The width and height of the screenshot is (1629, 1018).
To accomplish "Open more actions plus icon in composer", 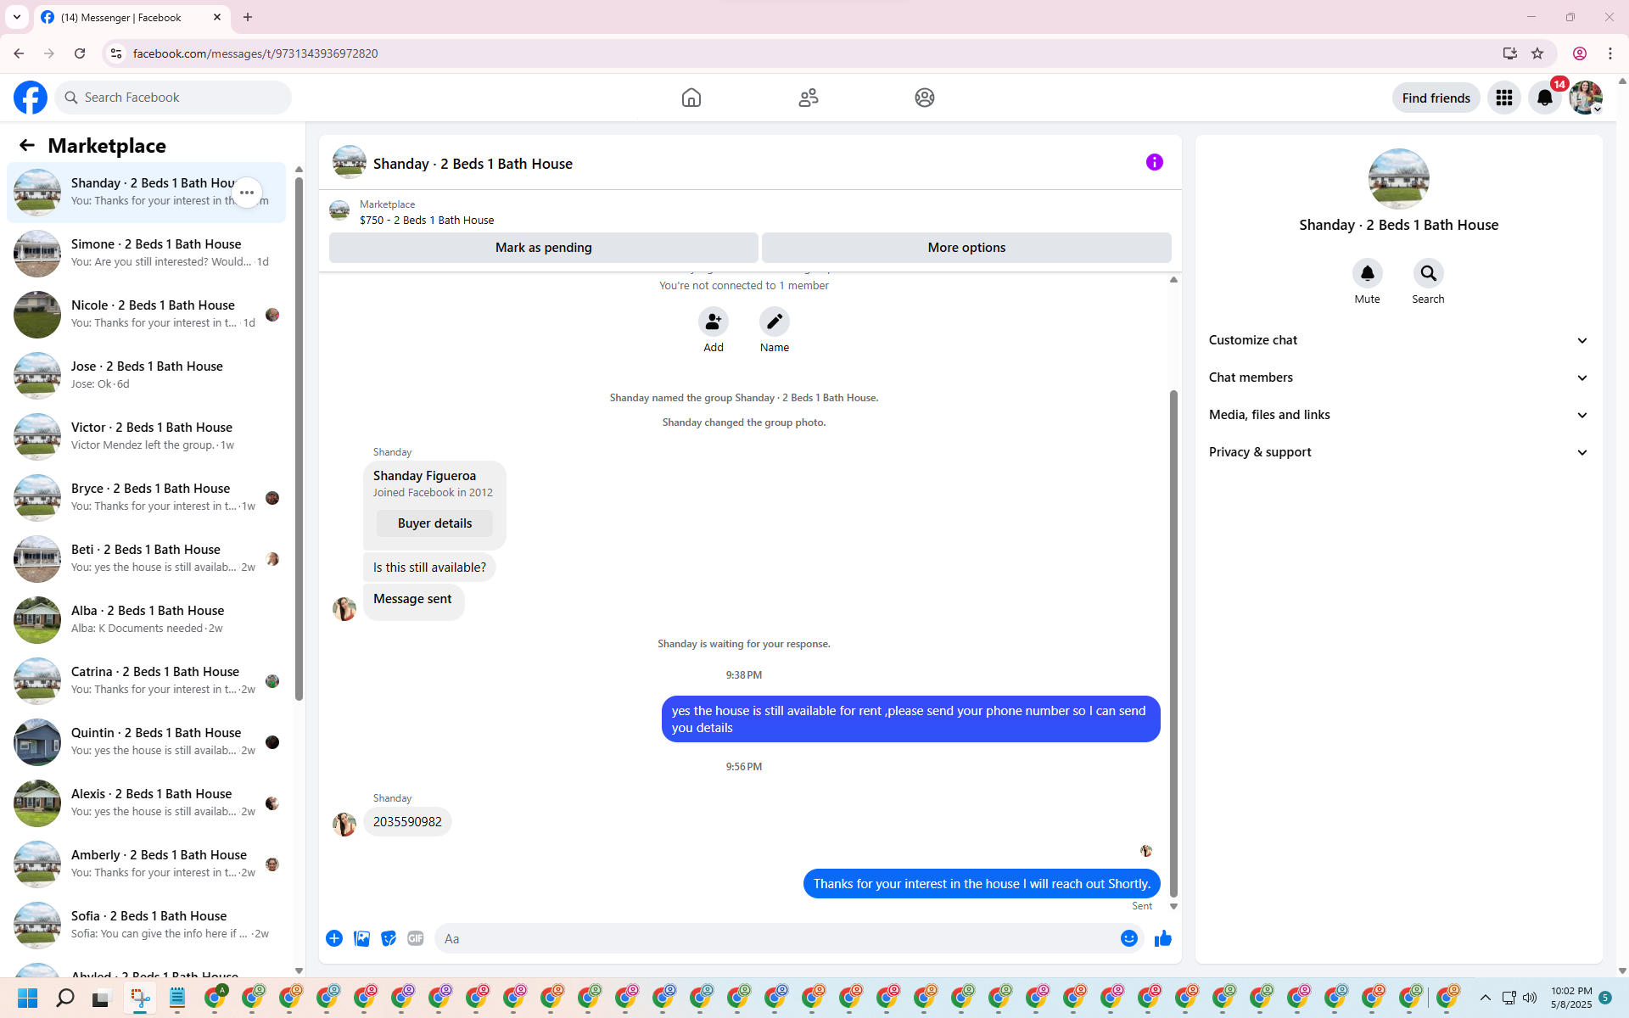I will pyautogui.click(x=334, y=938).
